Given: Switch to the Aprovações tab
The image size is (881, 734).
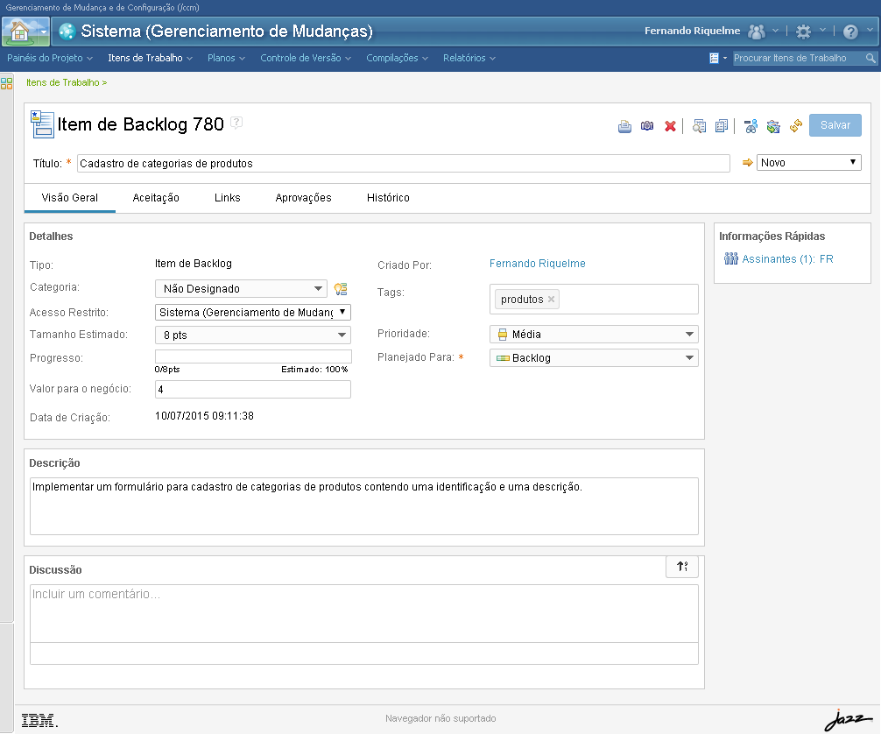Looking at the screenshot, I should click(x=303, y=198).
